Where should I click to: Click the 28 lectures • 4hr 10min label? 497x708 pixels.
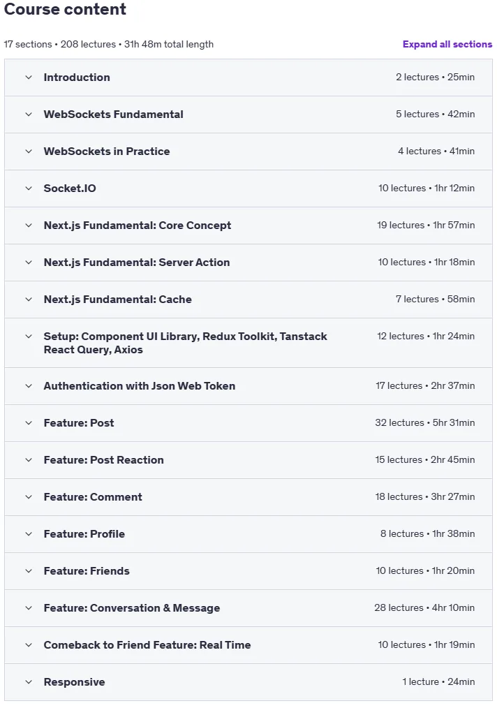pyautogui.click(x=424, y=607)
